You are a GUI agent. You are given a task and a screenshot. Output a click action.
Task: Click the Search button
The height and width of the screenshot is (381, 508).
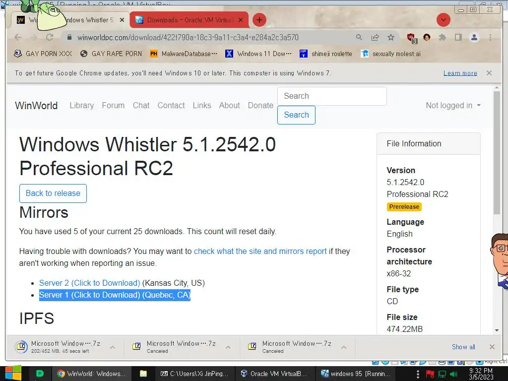[297, 115]
